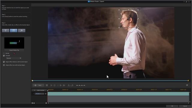Click the timeline playhead at ruler start
The width and height of the screenshot is (192, 108).
[x=48, y=91]
